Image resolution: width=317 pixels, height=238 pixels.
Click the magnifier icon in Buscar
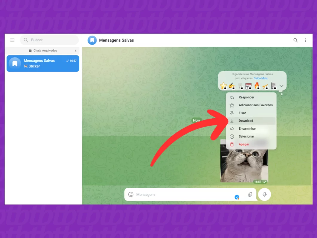pyautogui.click(x=26, y=40)
